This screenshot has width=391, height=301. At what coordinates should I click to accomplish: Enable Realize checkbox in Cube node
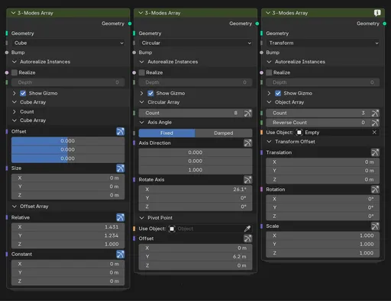click(15, 72)
